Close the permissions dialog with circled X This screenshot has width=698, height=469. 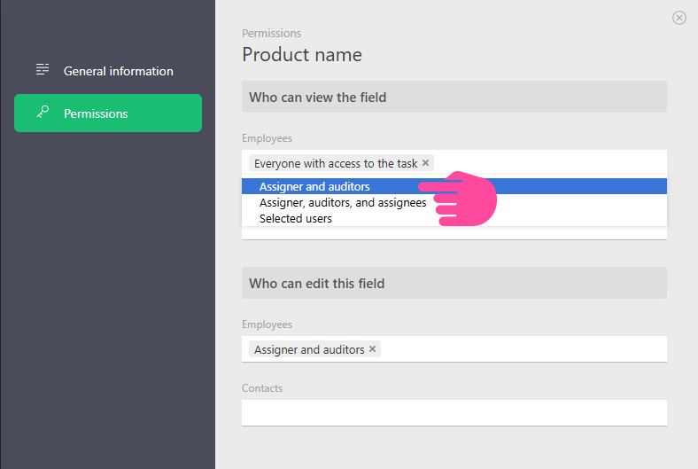point(679,18)
